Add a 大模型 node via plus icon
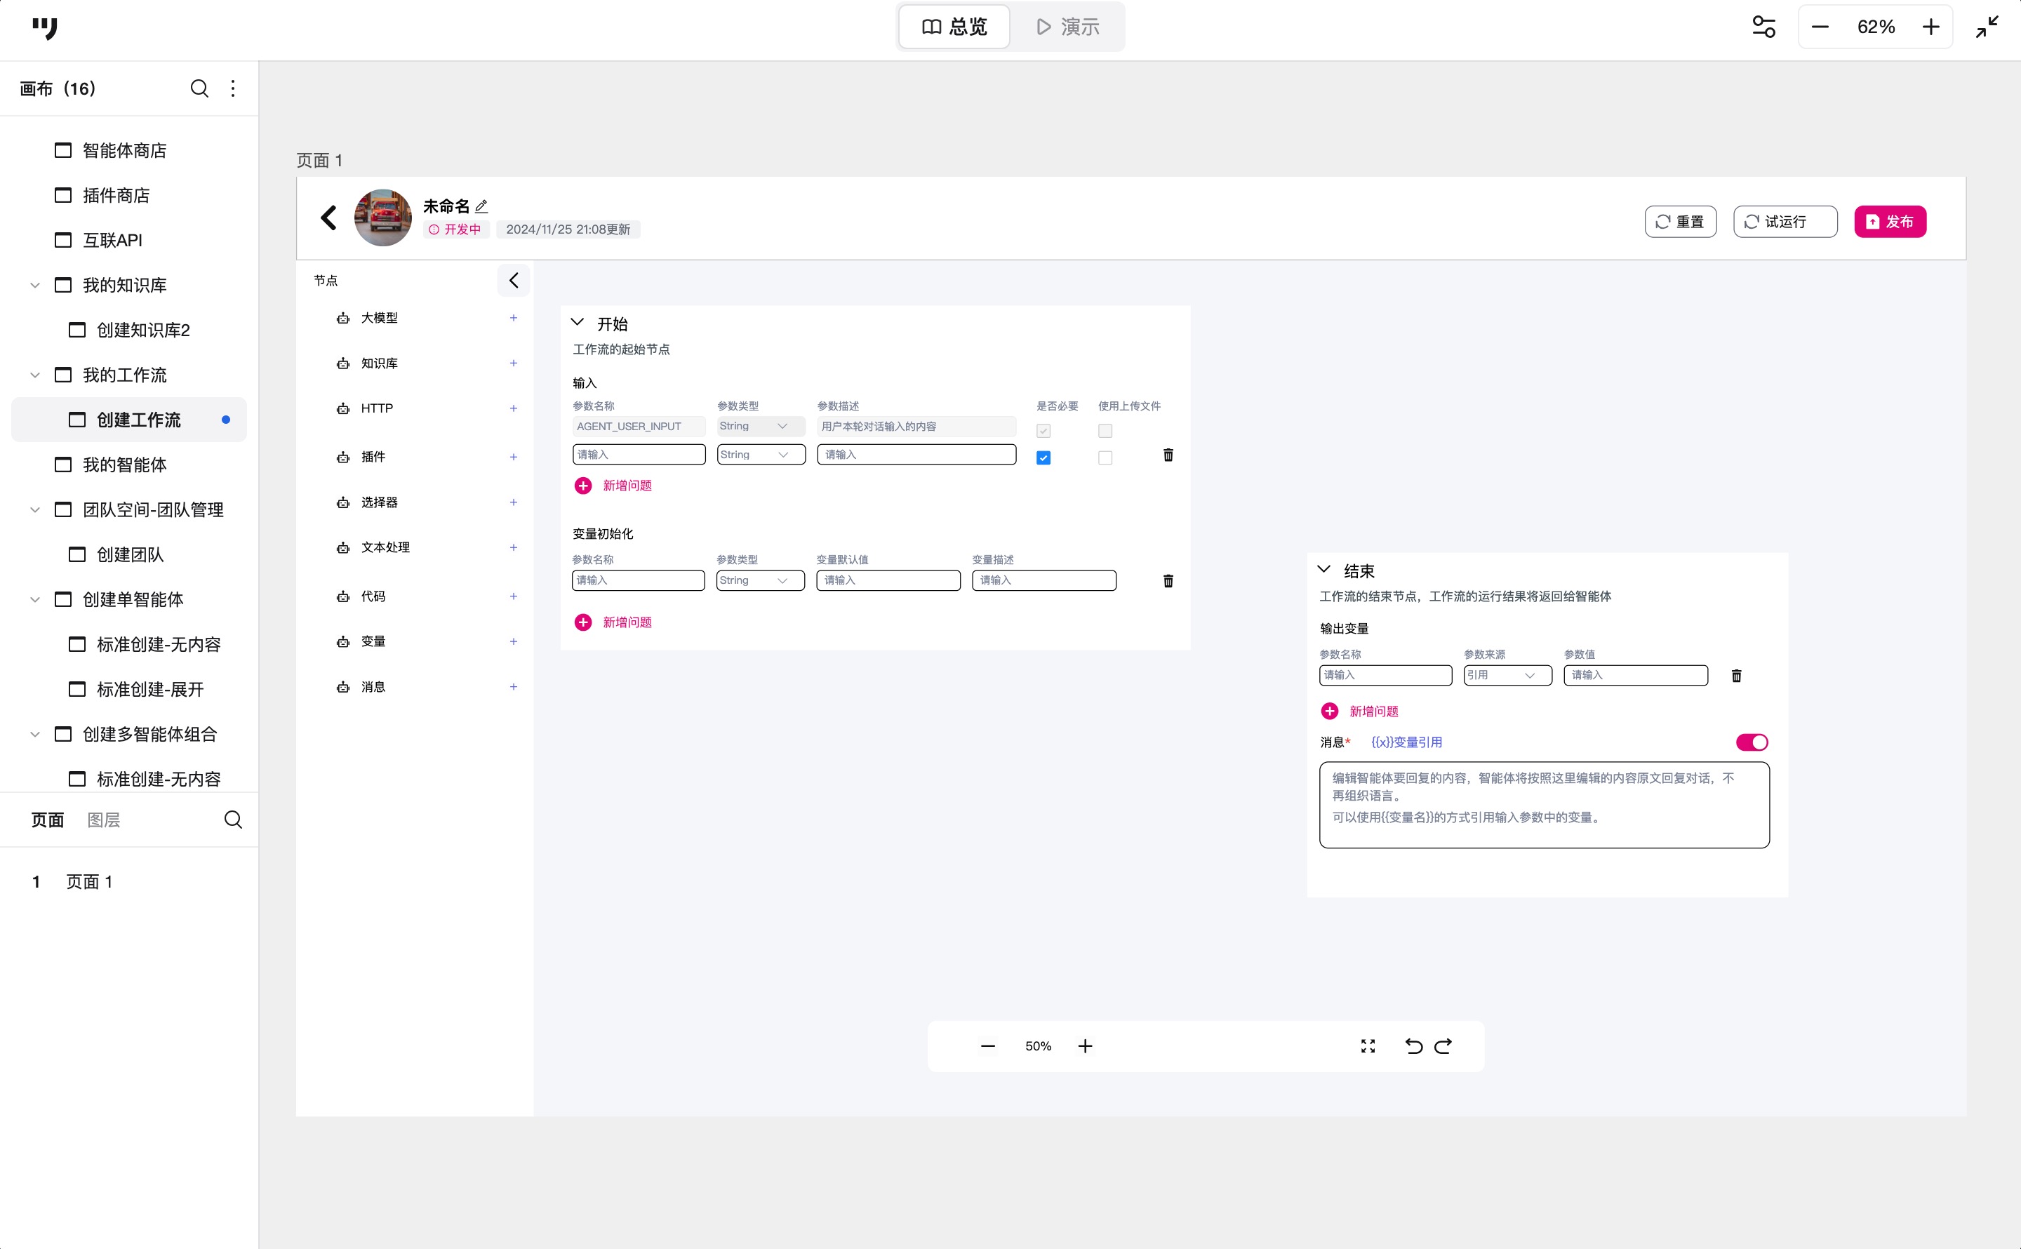 tap(513, 318)
